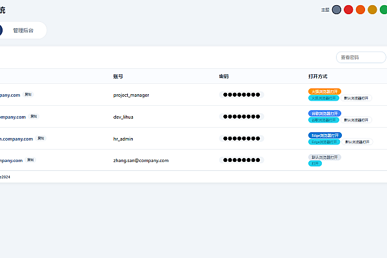Click the cyan Edge浏览器打开 button
Screen dimensions: 387x258
[324, 142]
